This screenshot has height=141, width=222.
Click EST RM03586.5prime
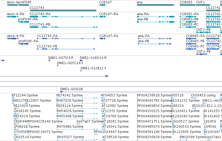(x=184, y=140)
